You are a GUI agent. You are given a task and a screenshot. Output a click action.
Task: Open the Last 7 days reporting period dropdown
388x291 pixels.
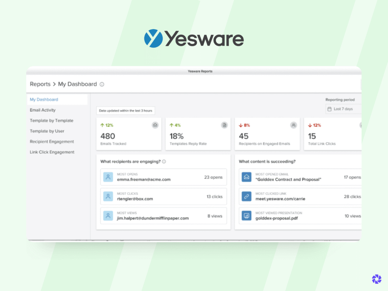[343, 108]
